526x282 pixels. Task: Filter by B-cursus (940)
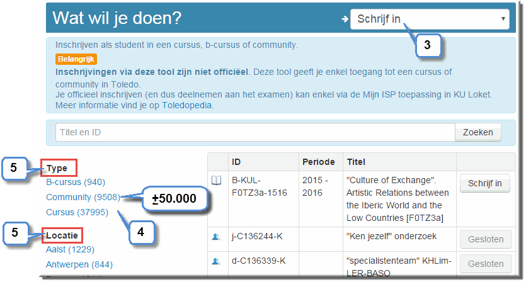click(x=76, y=182)
